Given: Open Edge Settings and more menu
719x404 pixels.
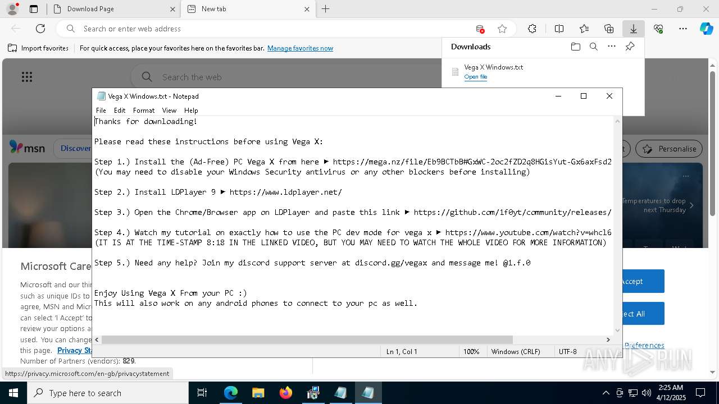Looking at the screenshot, I should pyautogui.click(x=683, y=29).
